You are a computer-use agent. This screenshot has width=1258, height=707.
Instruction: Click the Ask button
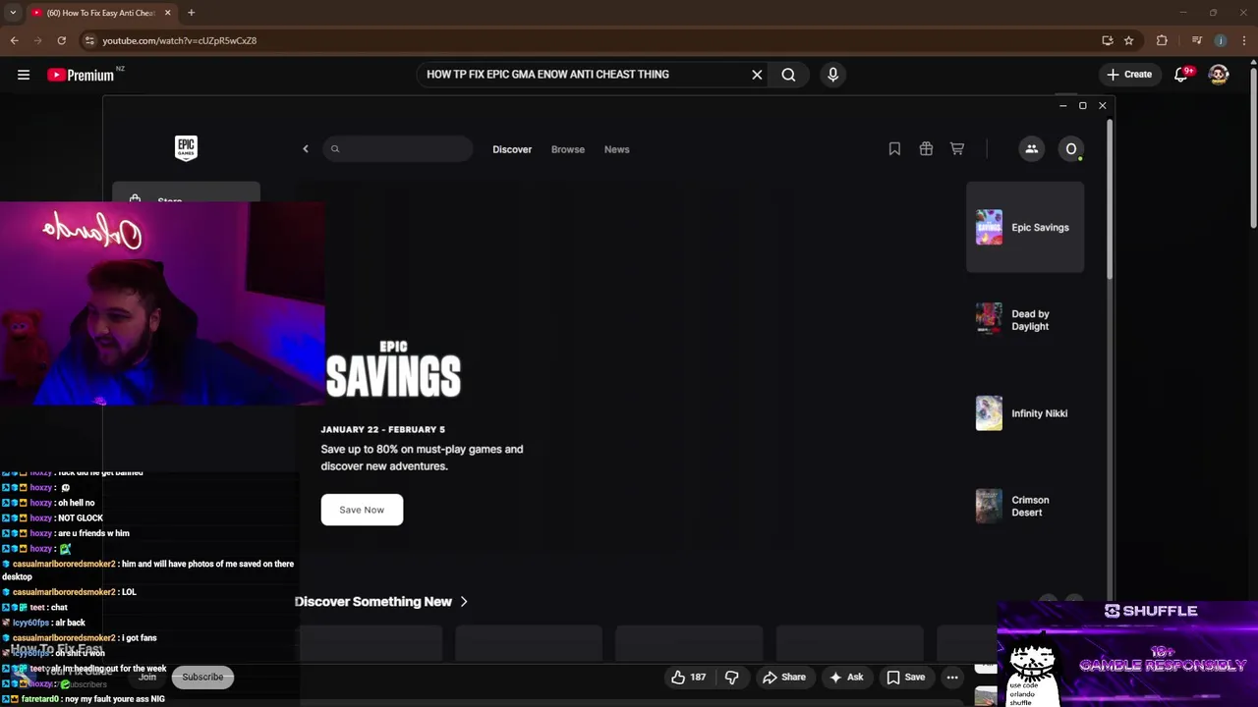pos(846,678)
